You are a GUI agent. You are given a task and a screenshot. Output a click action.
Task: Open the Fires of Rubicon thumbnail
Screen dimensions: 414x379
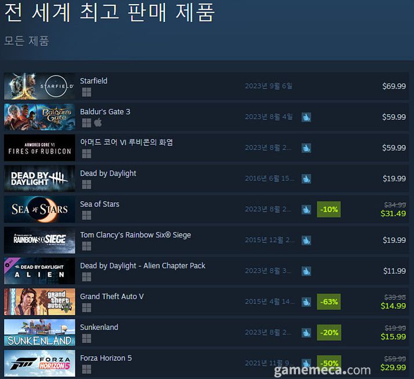39,148
